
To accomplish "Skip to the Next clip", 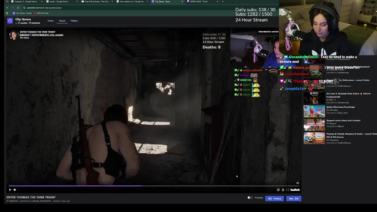I will 294,198.
